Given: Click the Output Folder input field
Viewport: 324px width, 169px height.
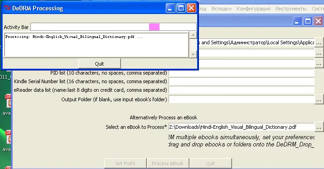Looking at the screenshot, I should (x=242, y=99).
